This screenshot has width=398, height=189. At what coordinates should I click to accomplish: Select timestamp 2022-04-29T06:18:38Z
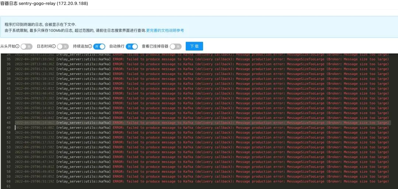point(34,152)
